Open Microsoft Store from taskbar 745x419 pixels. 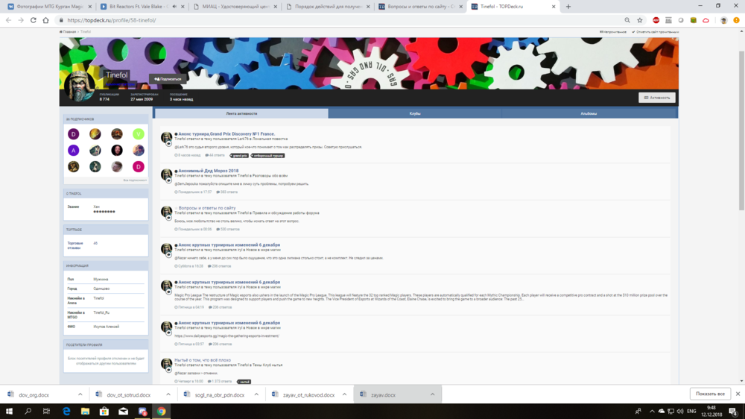[104, 412]
